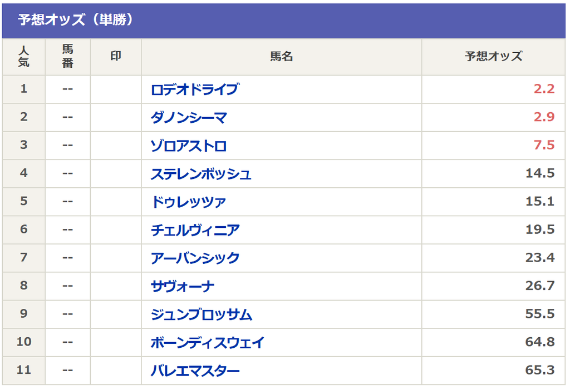Screen dimensions: 570x390
Task: Click the ゾロアストロ horse name
Action: 189,146
